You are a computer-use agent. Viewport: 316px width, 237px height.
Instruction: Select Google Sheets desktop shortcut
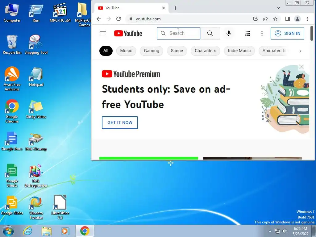[x=12, y=175]
